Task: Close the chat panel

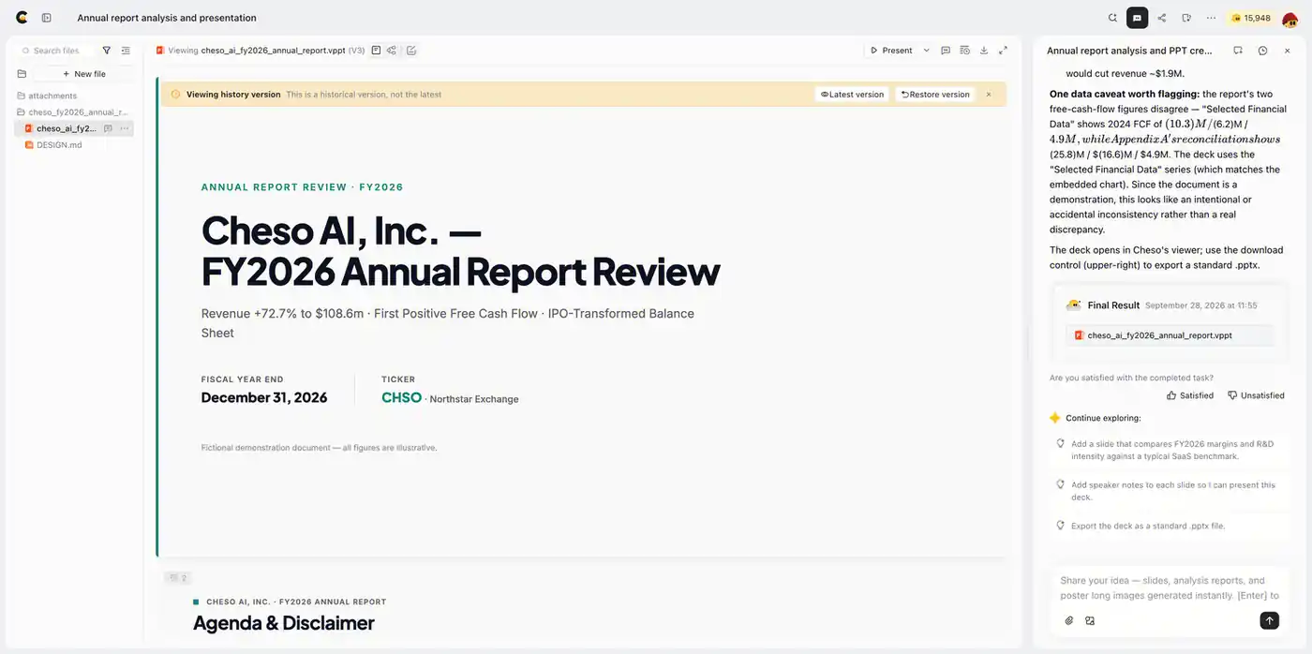Action: (x=1288, y=51)
